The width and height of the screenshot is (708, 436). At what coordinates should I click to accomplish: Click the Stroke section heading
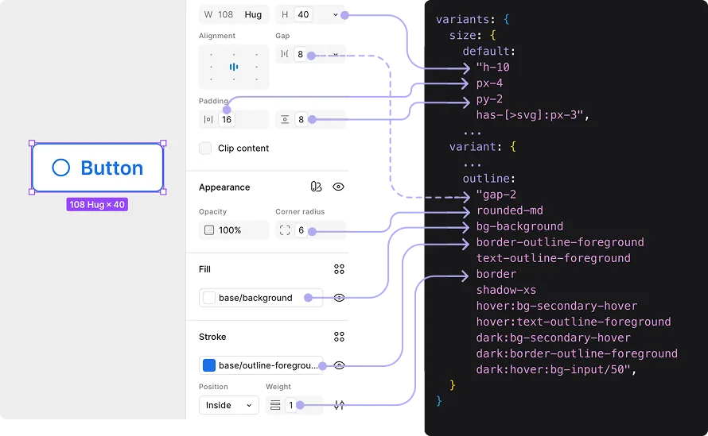(x=212, y=337)
